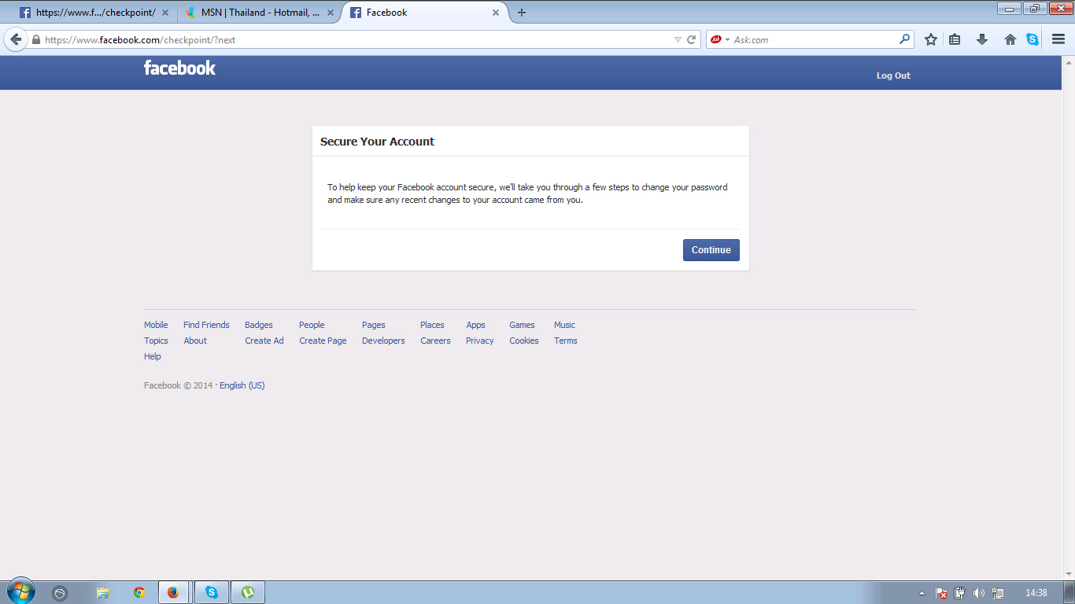Switch to Skype in the taskbar
Viewport: 1075px width, 604px height.
pos(212,592)
